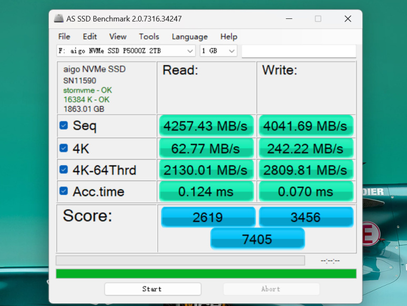Click 4K read result 62.77 MB/s

pos(206,149)
